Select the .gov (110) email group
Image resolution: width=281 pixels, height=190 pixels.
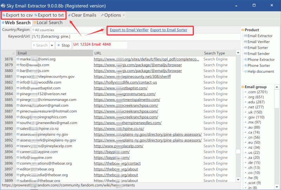point(256,117)
